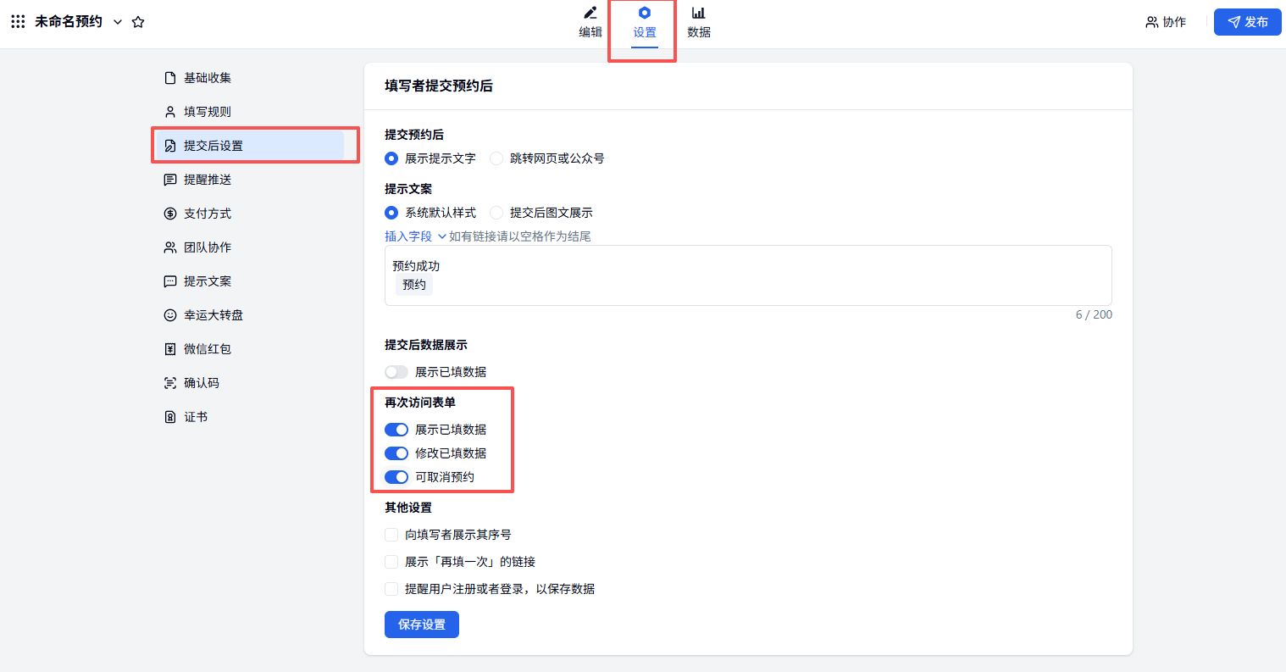The image size is (1286, 672).
Task: Click into the 预约成功 text field
Action: pos(747,275)
